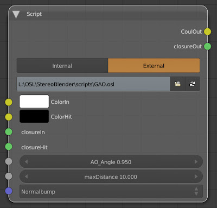Click the green closureHit input socket
Screen dimensions: 217x208
9,147
